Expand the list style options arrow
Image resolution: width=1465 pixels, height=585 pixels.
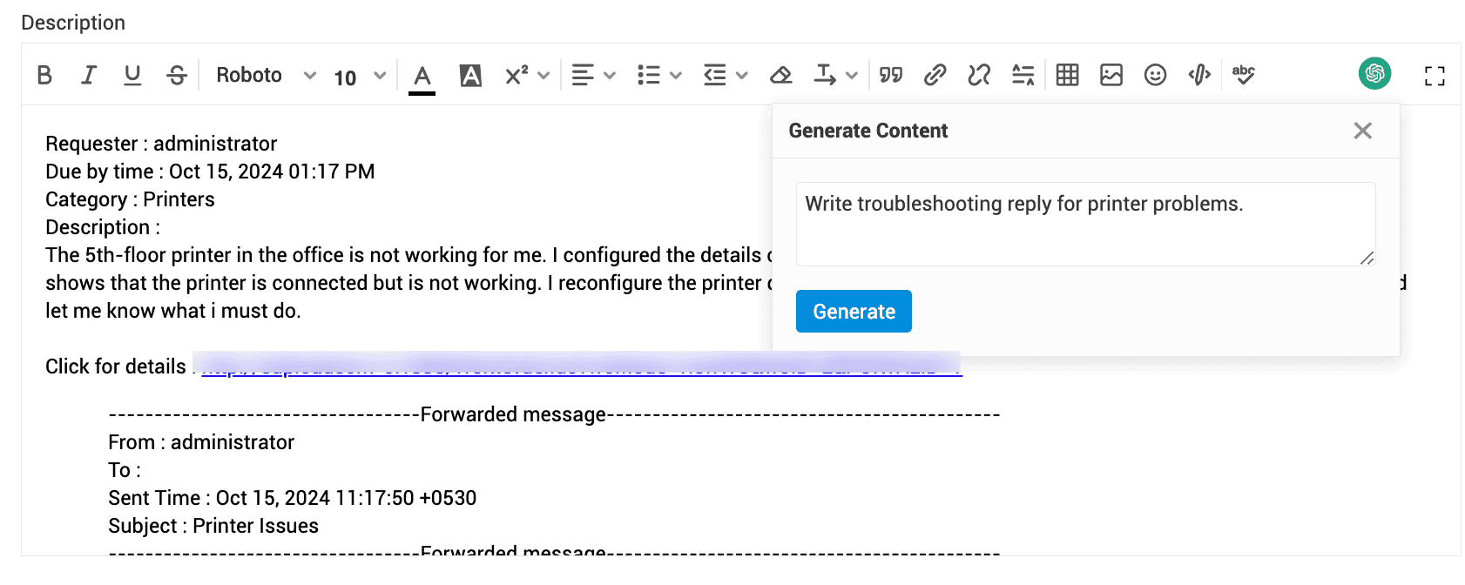(676, 76)
